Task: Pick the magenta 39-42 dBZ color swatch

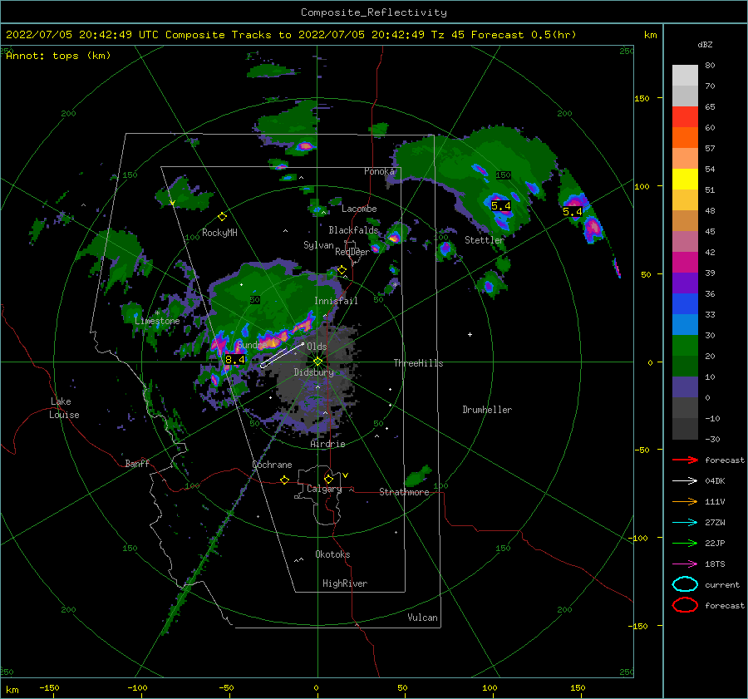Action: coord(685,263)
